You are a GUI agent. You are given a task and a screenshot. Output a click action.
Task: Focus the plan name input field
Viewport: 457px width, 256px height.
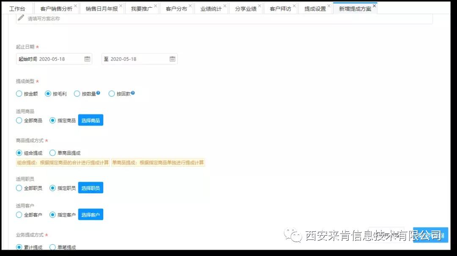(224, 19)
